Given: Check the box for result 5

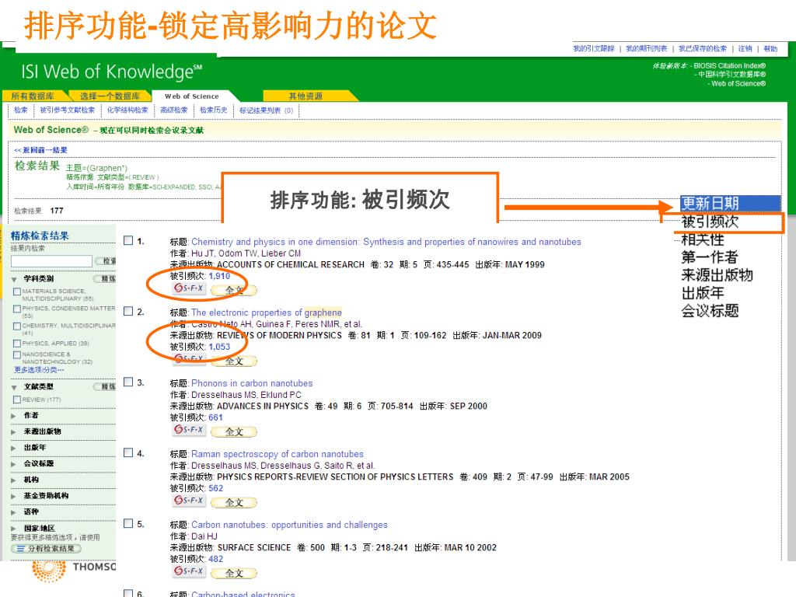Looking at the screenshot, I should tap(128, 523).
